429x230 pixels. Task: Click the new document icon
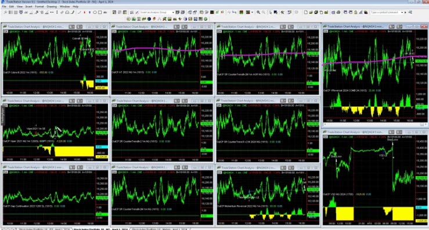[305, 12]
